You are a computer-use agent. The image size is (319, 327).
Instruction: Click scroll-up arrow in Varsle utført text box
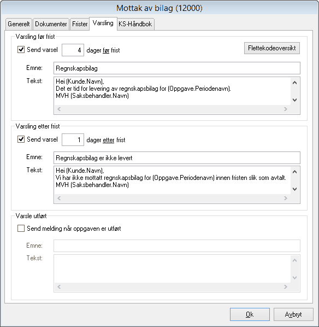pyautogui.click(x=294, y=260)
